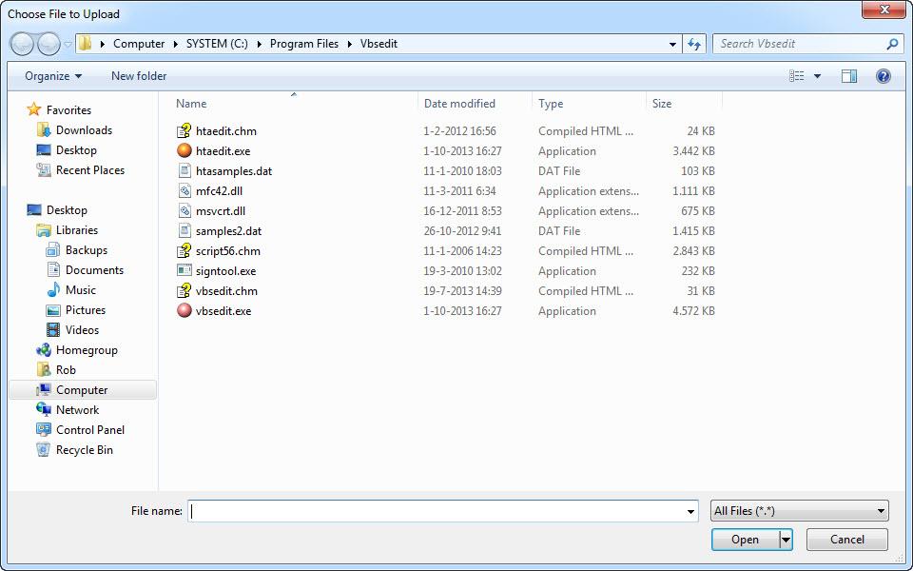This screenshot has height=571, width=913.
Task: Select the vbsedit.exe file name
Action: pos(223,310)
